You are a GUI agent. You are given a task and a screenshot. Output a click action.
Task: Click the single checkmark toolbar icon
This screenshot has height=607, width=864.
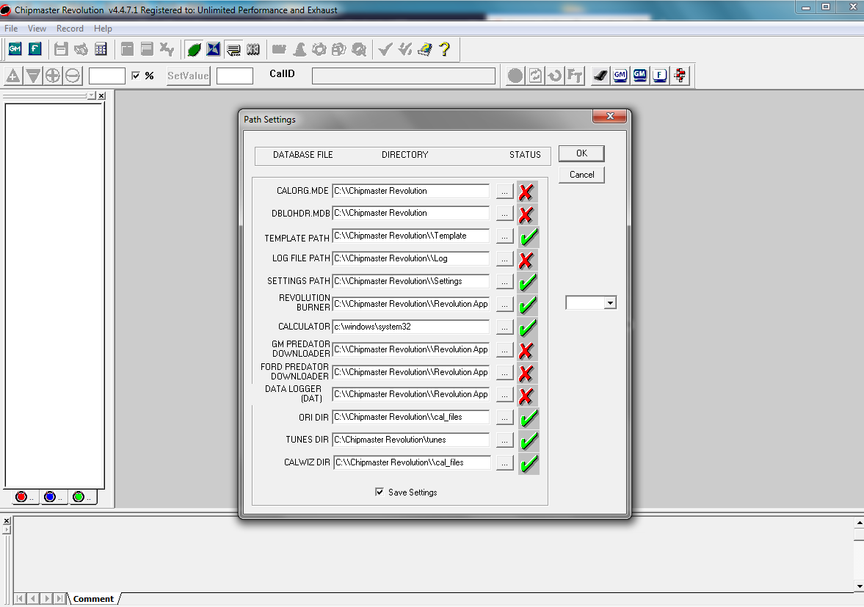coord(385,49)
